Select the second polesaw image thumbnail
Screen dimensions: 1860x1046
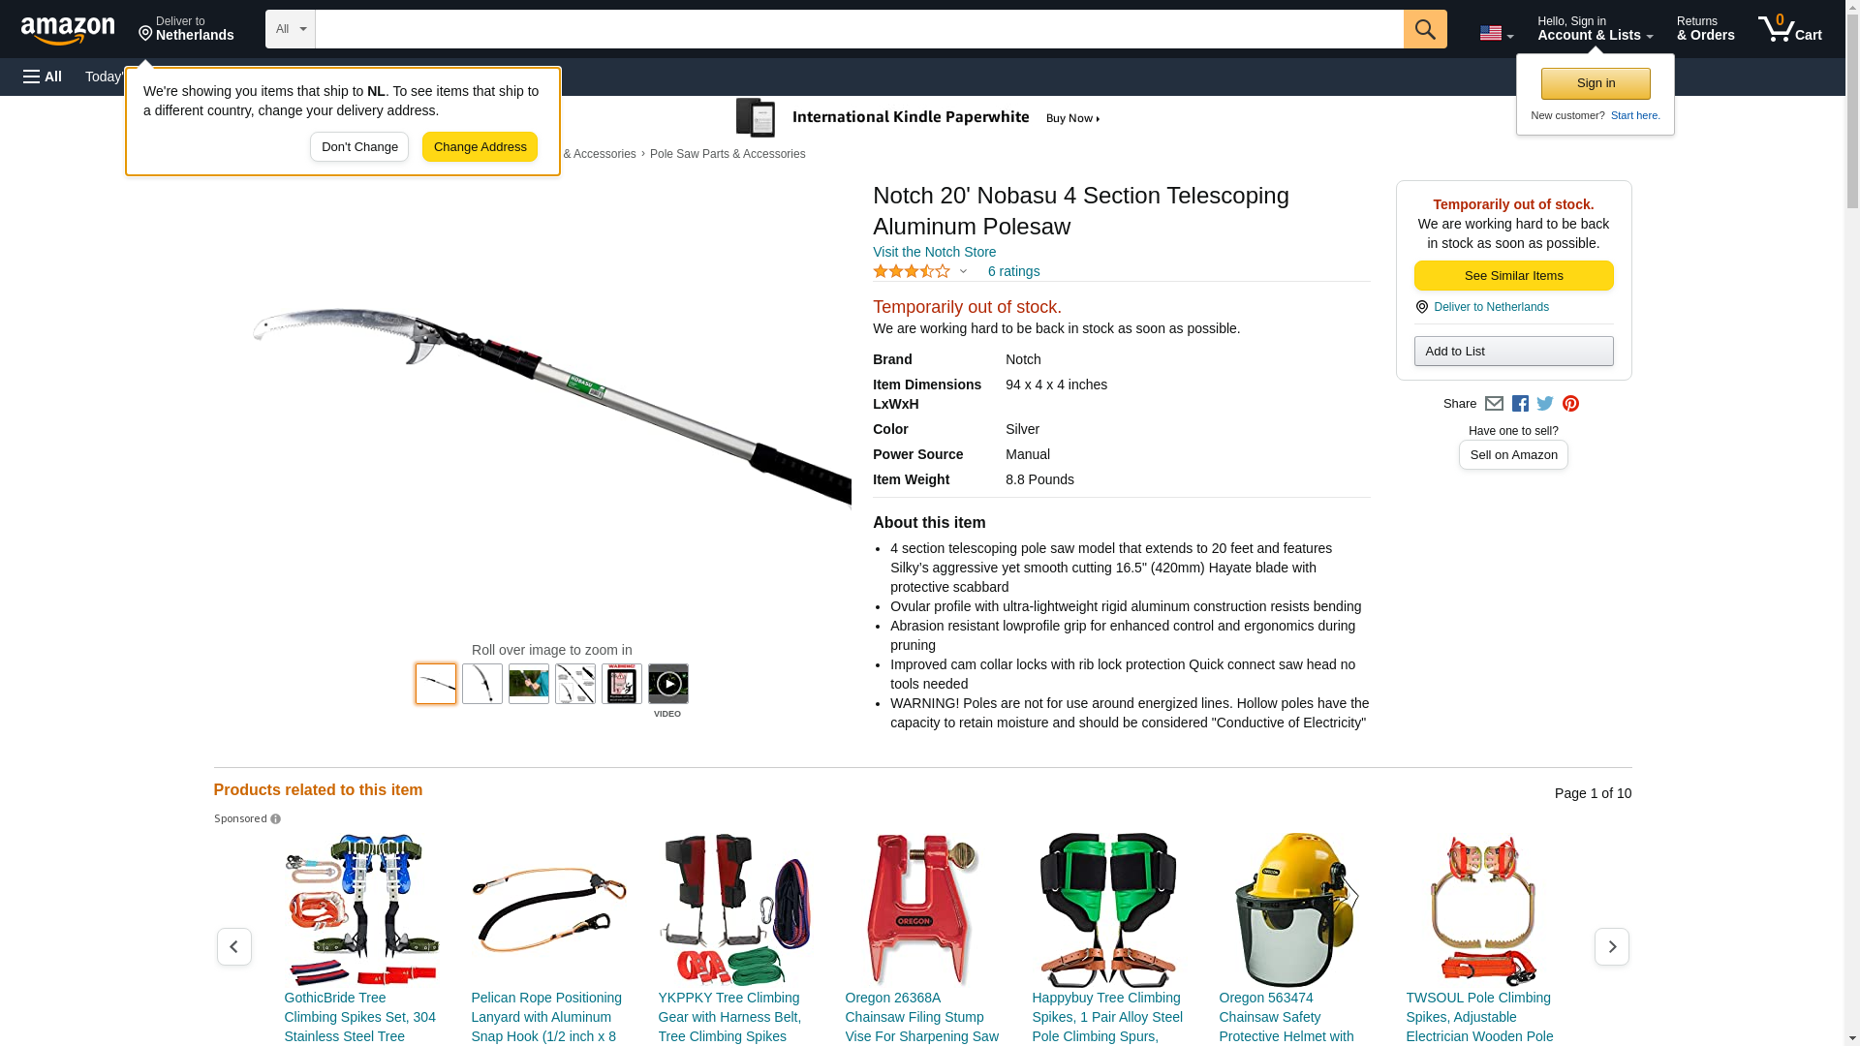click(x=482, y=684)
